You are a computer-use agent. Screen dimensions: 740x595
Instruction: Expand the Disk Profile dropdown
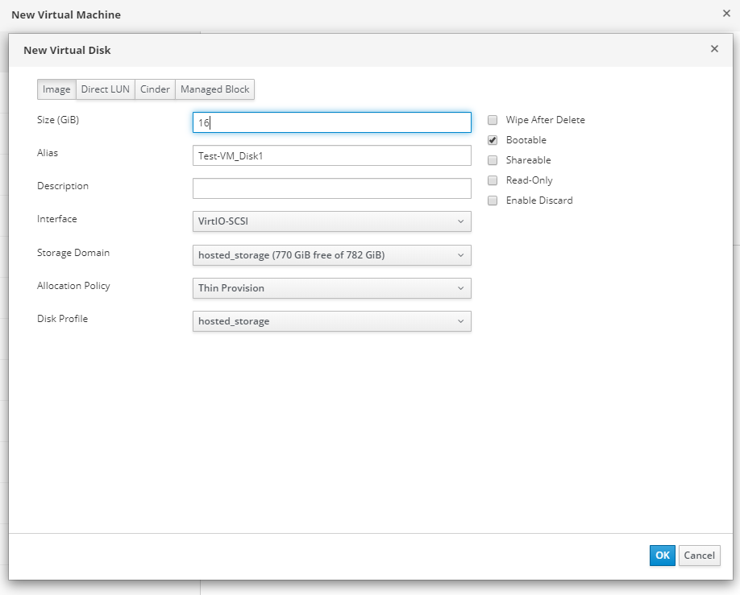pos(331,321)
